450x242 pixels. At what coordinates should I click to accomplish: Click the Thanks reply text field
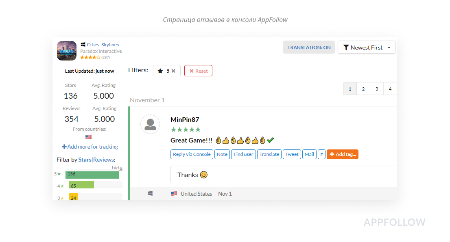pos(285,175)
